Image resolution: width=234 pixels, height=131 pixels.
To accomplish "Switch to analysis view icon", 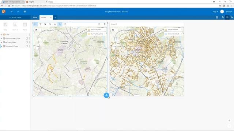I will pos(231,17).
